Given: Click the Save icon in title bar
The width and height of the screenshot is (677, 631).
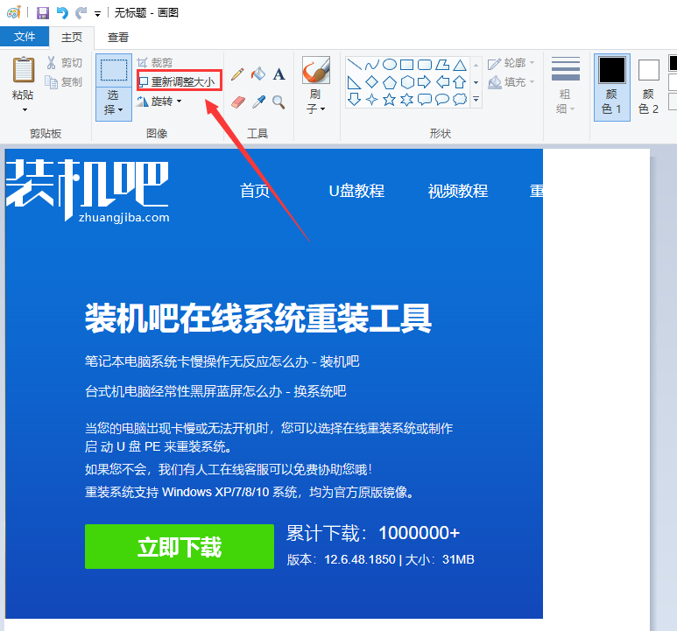Looking at the screenshot, I should point(43,12).
